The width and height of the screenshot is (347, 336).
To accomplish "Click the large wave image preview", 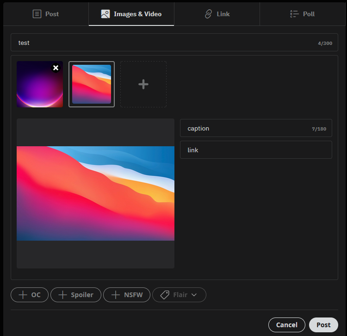I will (95, 193).
